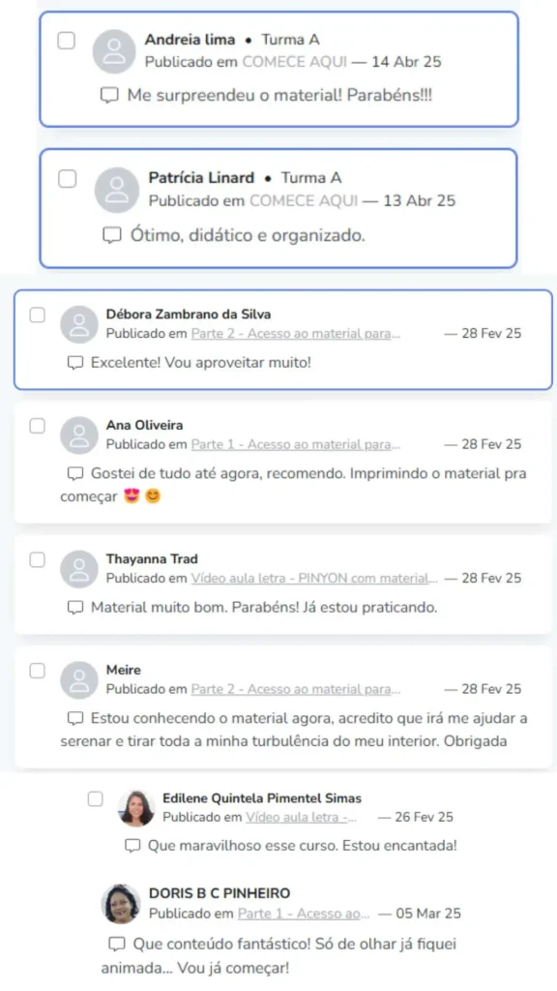Open the 'Parte 1 - Acesso ao...' link under DORIS
Viewport: 557px width, 991px height.
pyautogui.click(x=304, y=914)
